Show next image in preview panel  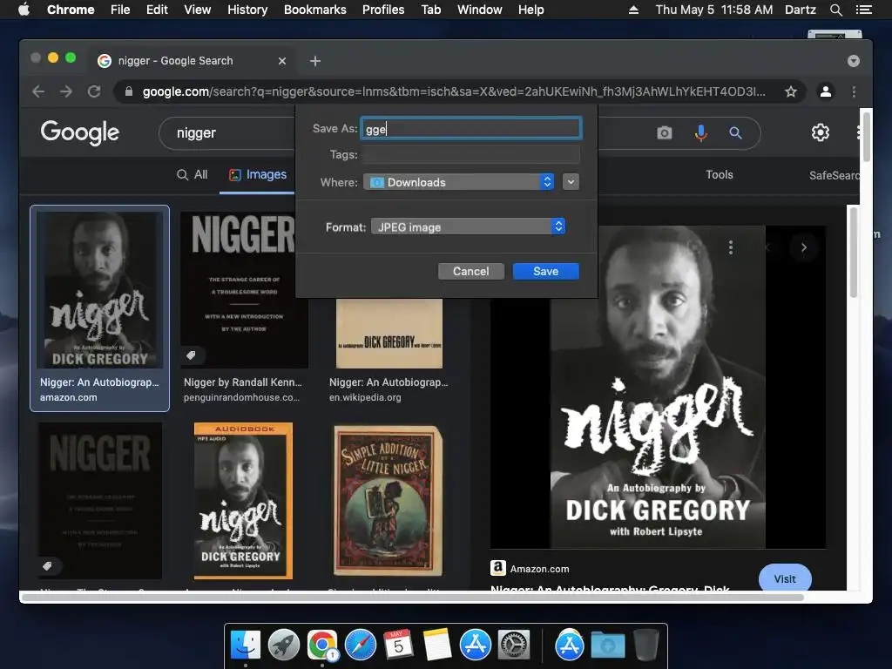804,247
